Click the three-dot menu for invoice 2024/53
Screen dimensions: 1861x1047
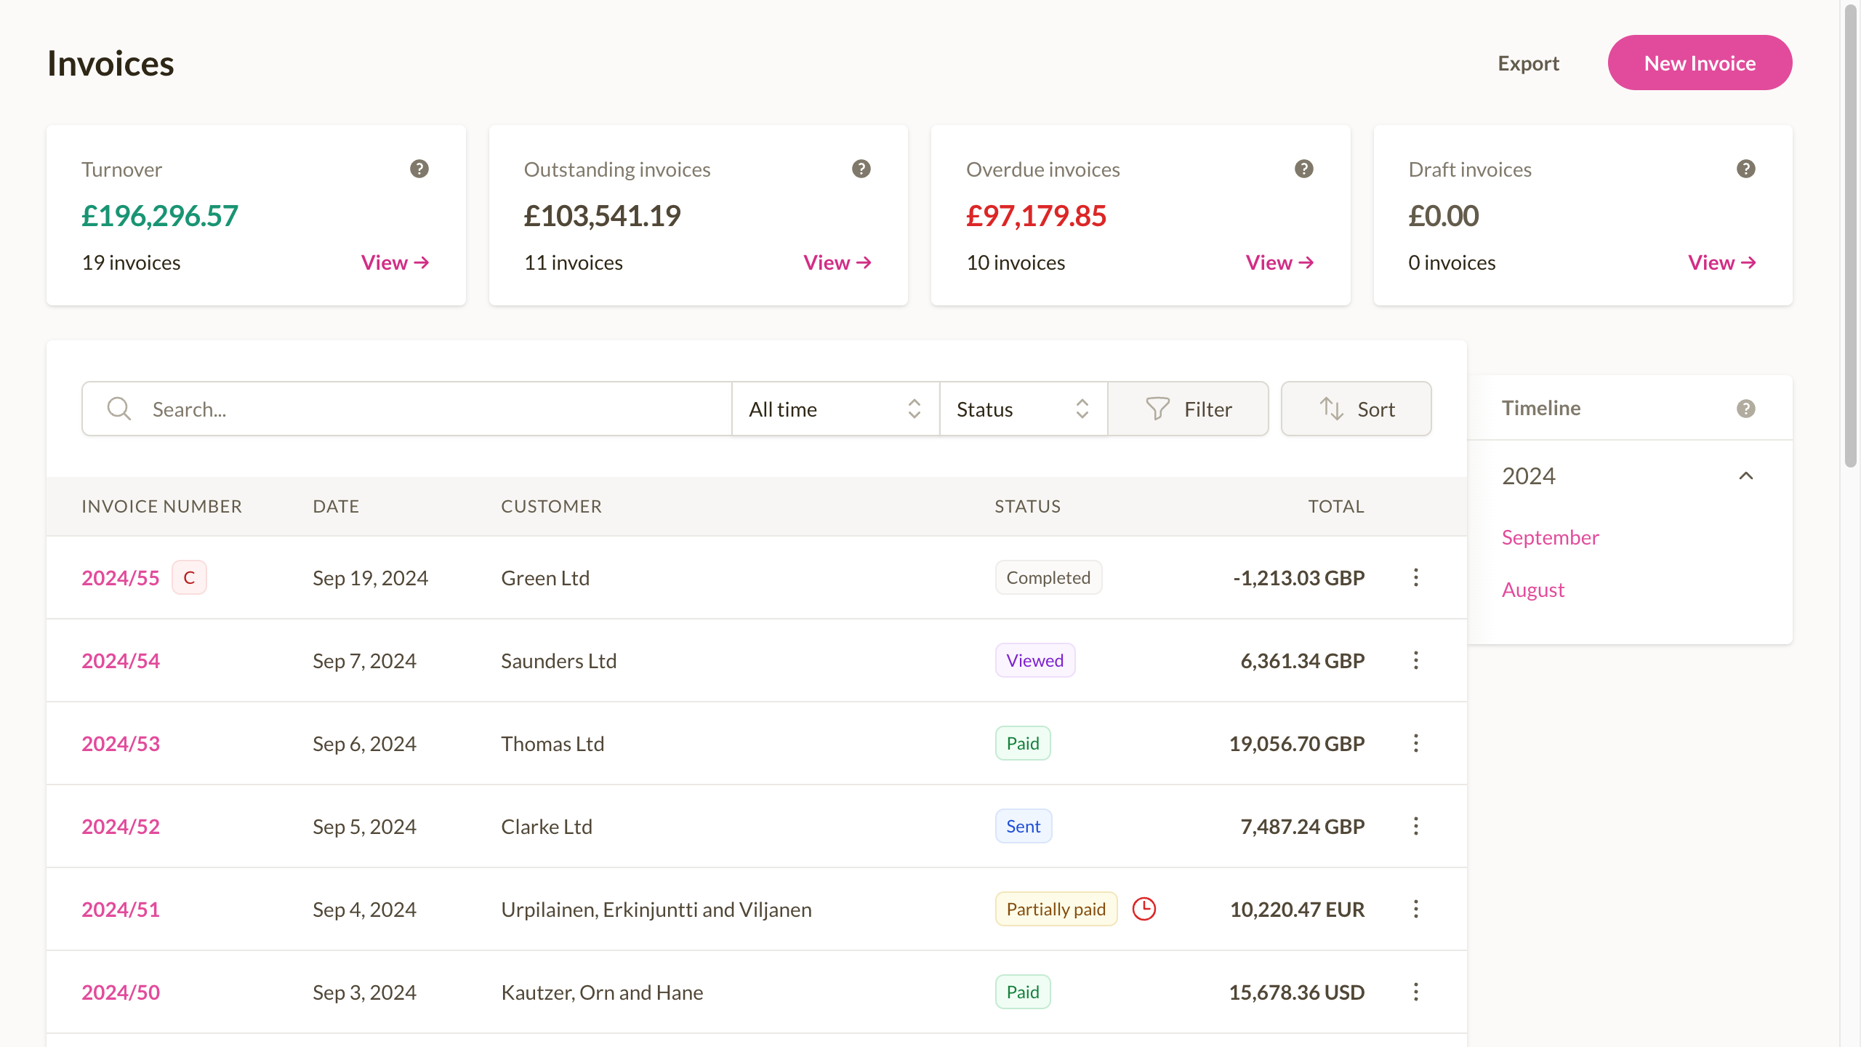click(1415, 743)
